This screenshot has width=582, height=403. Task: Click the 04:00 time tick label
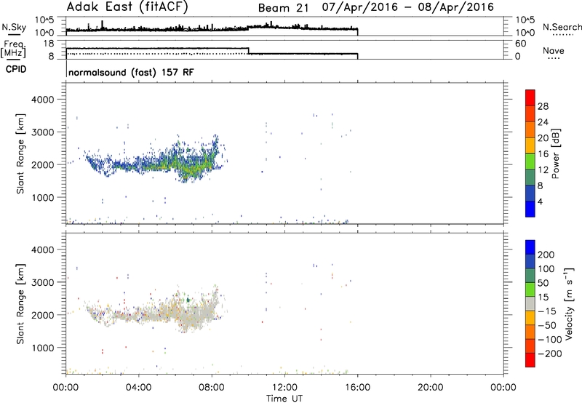click(138, 388)
